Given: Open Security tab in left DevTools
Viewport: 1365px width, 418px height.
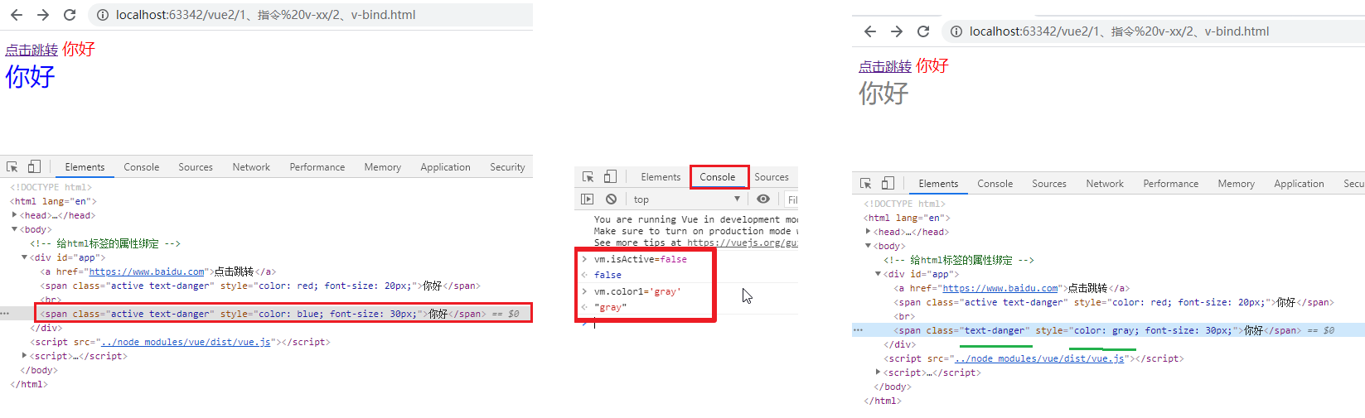Looking at the screenshot, I should pyautogui.click(x=507, y=167).
